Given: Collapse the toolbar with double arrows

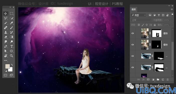Looking at the screenshot, I should (10, 7).
